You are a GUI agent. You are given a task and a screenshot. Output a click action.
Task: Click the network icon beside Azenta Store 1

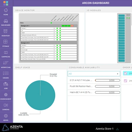pyautogui.click(x=118, y=129)
